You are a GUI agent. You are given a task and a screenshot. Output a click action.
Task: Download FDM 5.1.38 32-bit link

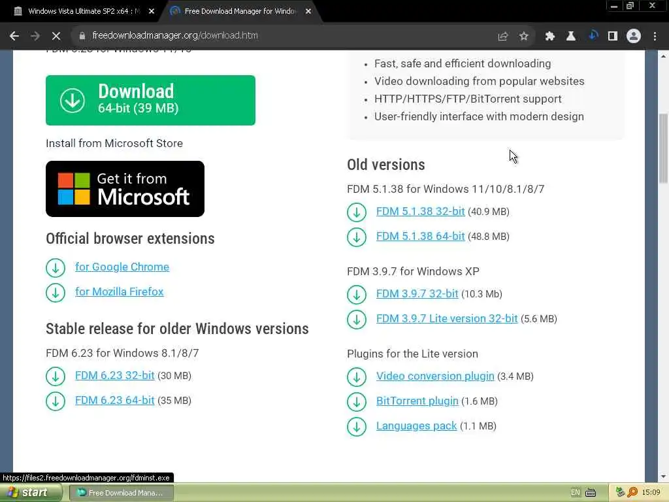420,212
